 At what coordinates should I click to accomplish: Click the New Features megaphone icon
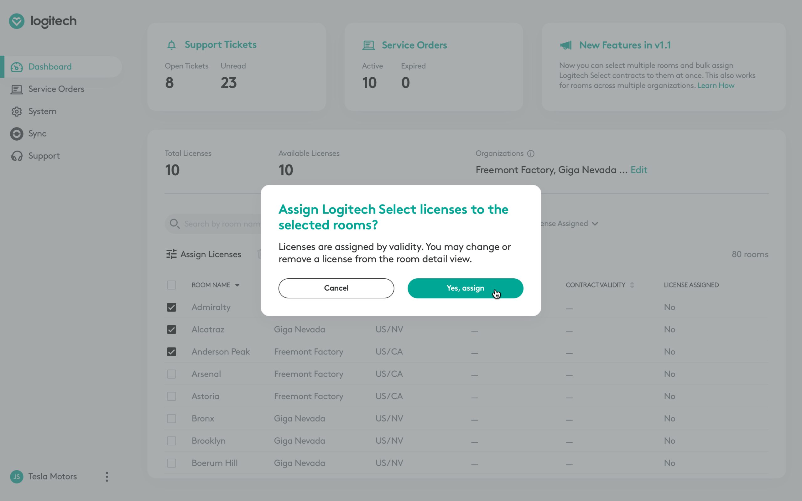[x=566, y=45]
